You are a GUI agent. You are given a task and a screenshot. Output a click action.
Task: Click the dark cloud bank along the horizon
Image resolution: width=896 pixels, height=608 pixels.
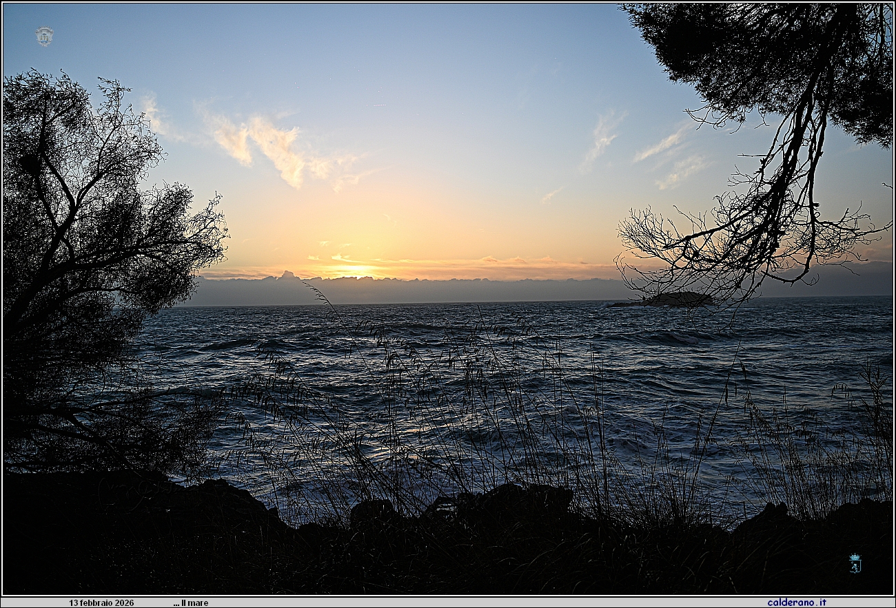[x=414, y=291]
